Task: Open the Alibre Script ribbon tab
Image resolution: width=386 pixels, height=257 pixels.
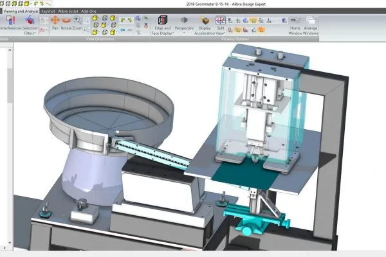Action: pos(68,11)
